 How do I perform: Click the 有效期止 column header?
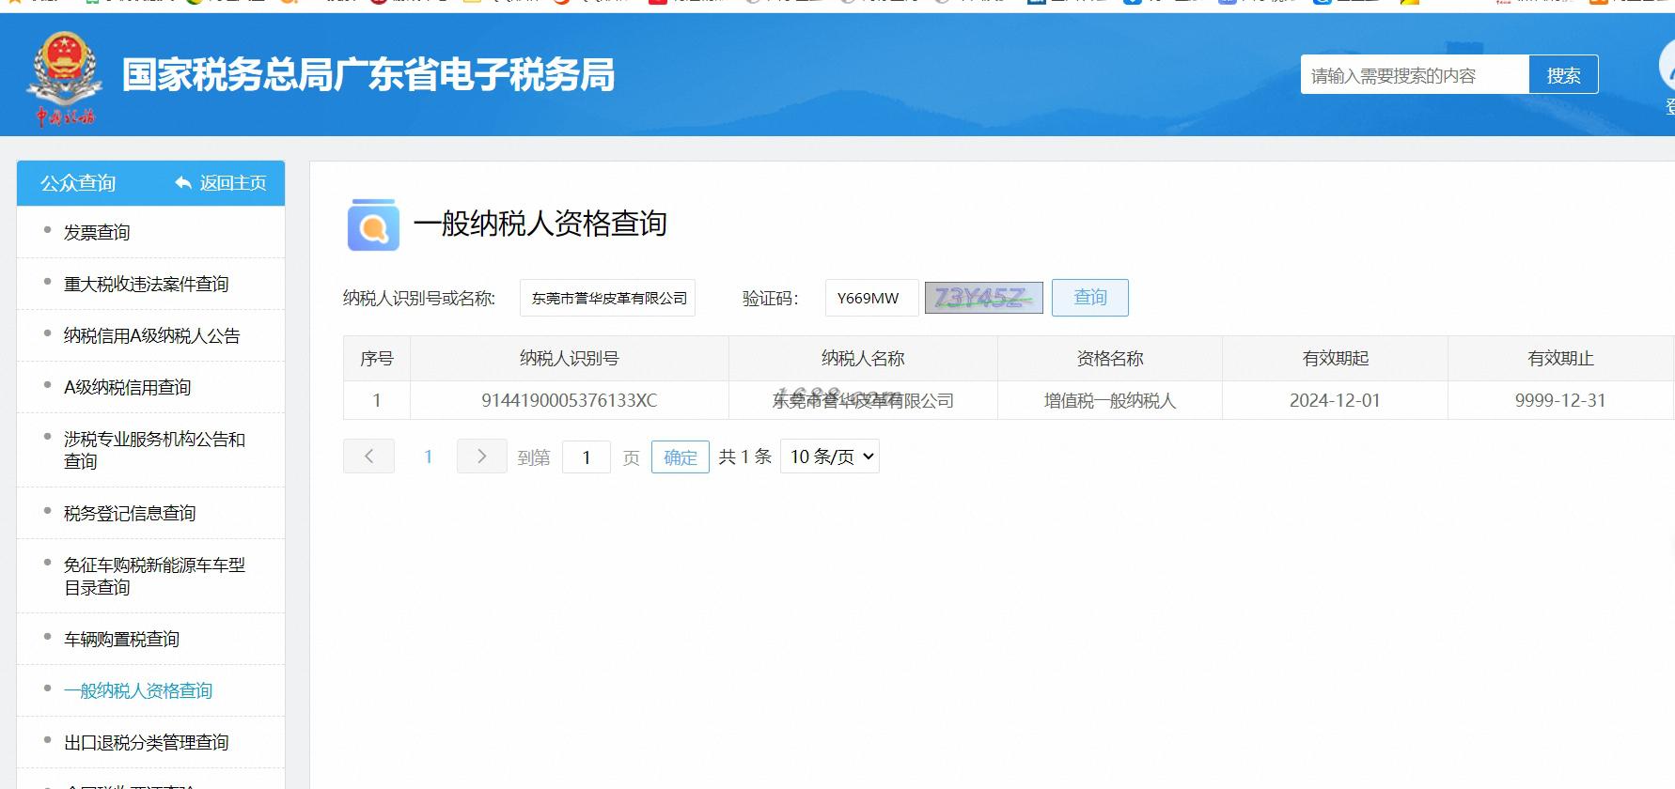tap(1560, 359)
